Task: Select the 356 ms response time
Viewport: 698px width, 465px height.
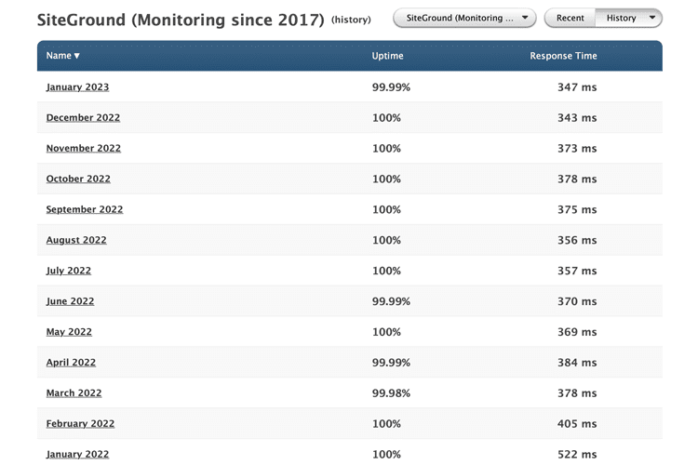Action: tap(577, 240)
